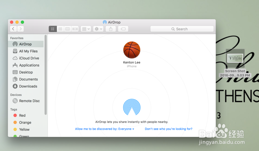Screen dimensions: 259x151
Task: Click the green zoom window button
Action: 23,22
